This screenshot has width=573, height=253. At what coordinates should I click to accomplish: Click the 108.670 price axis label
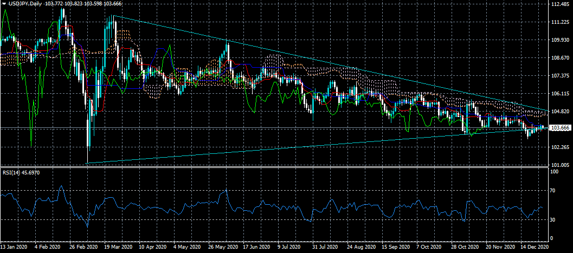point(559,58)
